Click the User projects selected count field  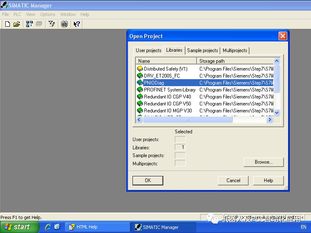(180, 139)
